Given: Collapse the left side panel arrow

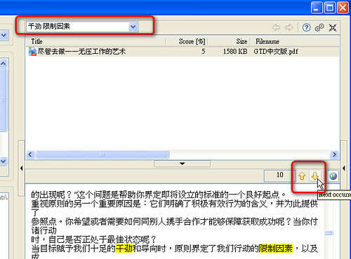Looking at the screenshot, I should 21,168.
